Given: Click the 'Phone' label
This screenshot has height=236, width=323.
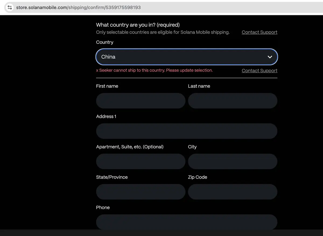Looking at the screenshot, I should [x=103, y=208].
